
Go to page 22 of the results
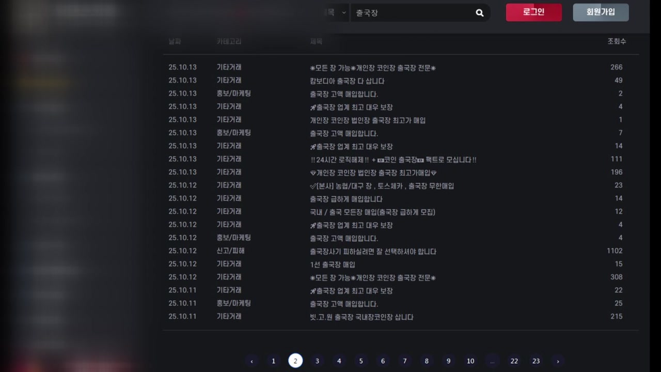point(514,361)
